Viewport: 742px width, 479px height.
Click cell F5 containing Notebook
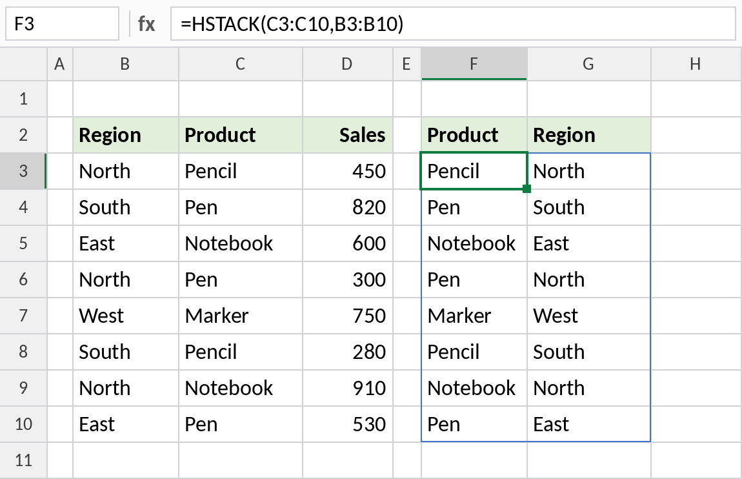474,243
